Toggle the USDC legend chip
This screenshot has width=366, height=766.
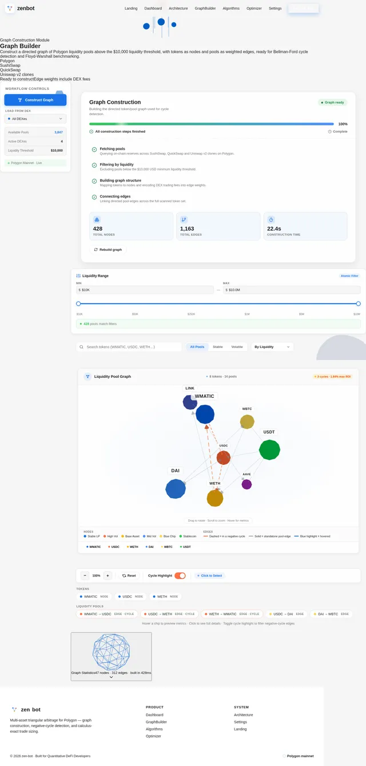point(114,547)
